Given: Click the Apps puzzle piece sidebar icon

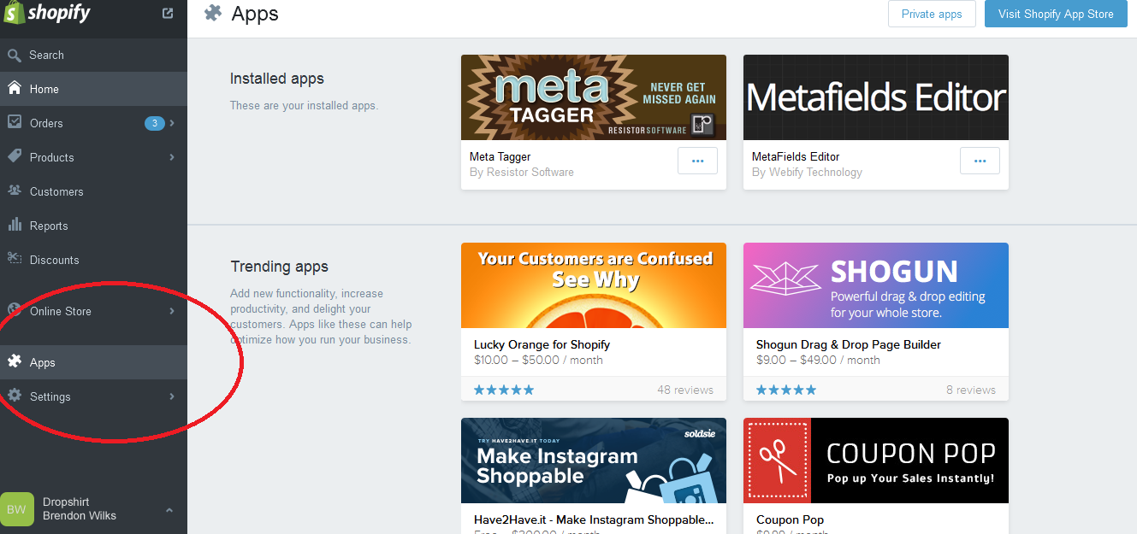Looking at the screenshot, I should coord(15,361).
